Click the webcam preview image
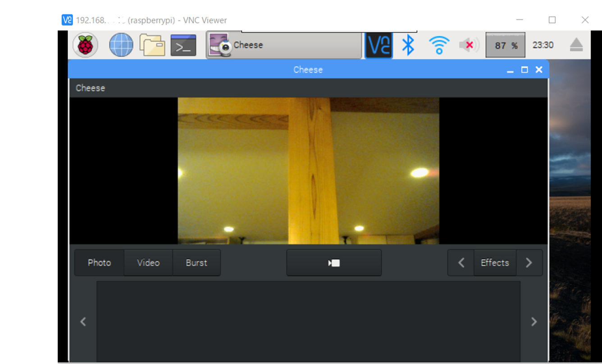 [308, 171]
